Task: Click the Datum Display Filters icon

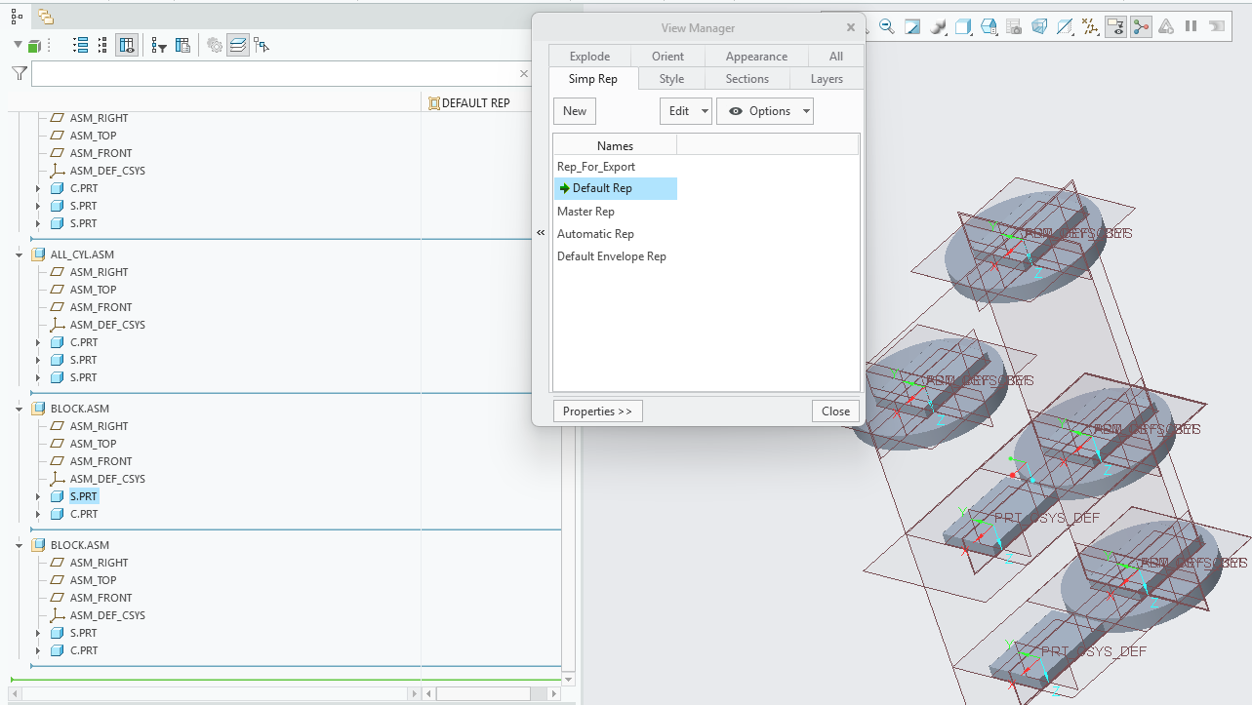Action: coord(1091,26)
